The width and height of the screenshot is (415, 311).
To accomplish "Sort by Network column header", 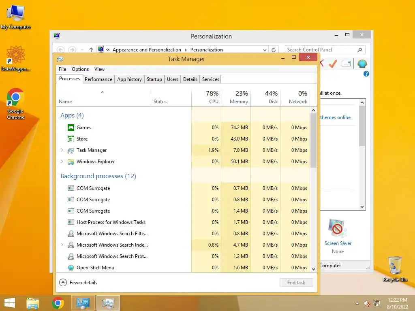I will (x=295, y=97).
